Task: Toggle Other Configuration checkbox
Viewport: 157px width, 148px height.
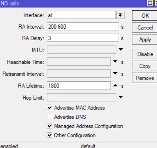Action: tap(50, 135)
